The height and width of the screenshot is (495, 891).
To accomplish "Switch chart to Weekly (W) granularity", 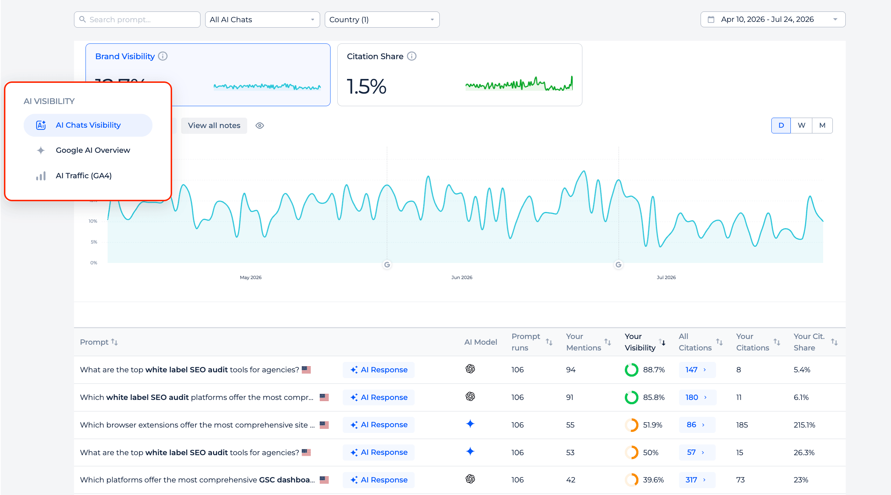I will 802,126.
